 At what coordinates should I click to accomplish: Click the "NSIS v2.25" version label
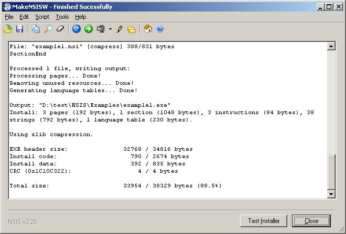[x=23, y=221]
